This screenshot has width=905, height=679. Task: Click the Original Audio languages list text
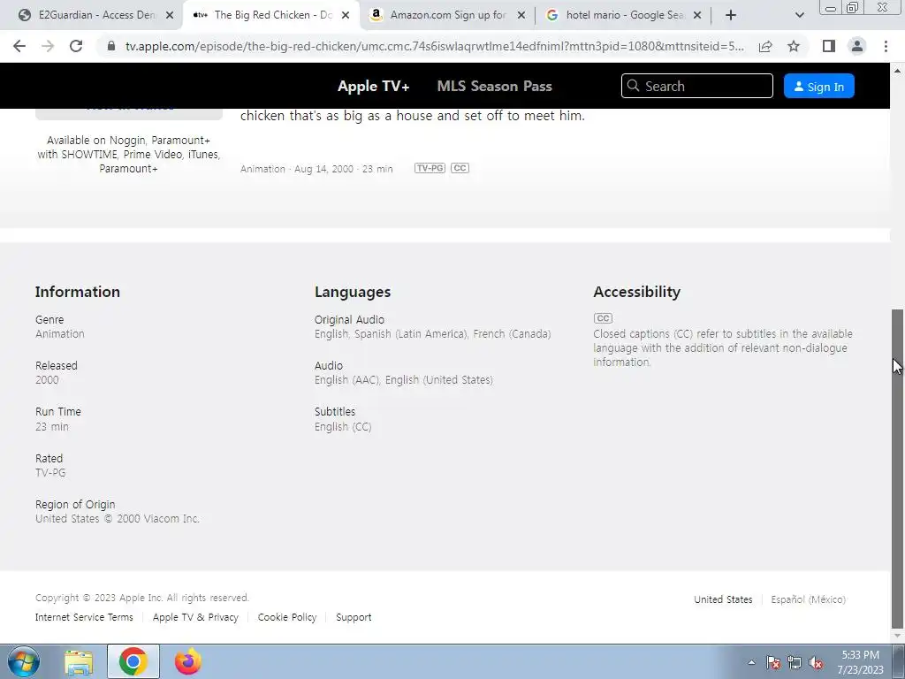[433, 333]
